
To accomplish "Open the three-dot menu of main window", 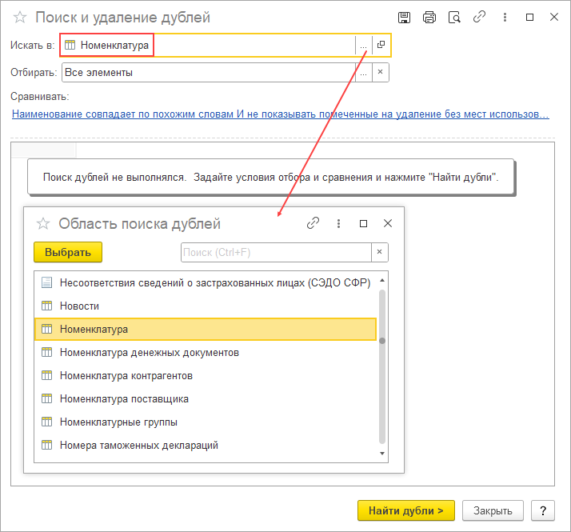I will [505, 17].
